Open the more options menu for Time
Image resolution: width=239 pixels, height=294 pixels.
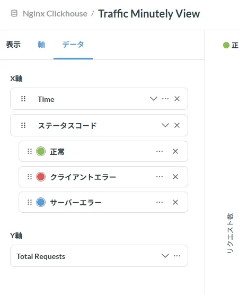(x=165, y=99)
